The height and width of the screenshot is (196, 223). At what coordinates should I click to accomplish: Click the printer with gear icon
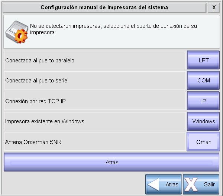[17, 32]
